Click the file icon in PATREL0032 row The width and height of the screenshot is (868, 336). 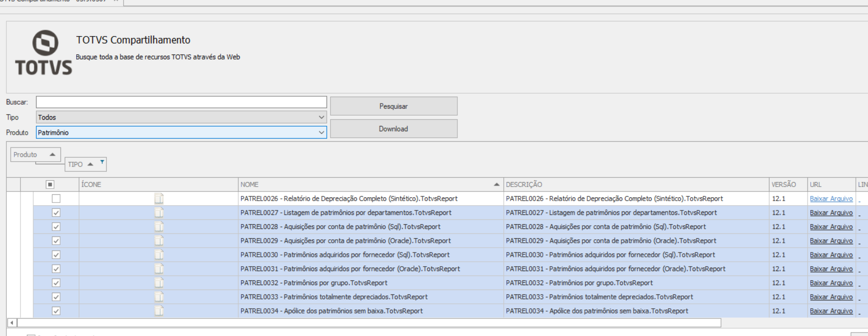[x=159, y=283]
